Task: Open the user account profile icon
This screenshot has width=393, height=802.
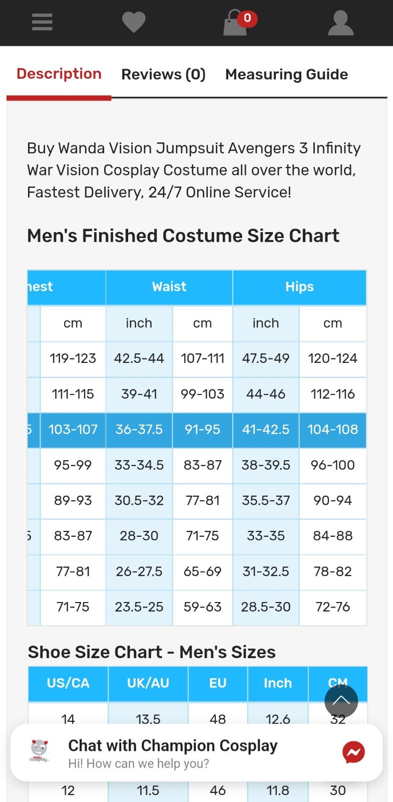Action: pyautogui.click(x=340, y=23)
